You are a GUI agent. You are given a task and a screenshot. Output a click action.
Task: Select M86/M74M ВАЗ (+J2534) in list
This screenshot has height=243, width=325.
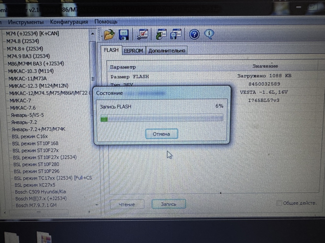coord(36,64)
